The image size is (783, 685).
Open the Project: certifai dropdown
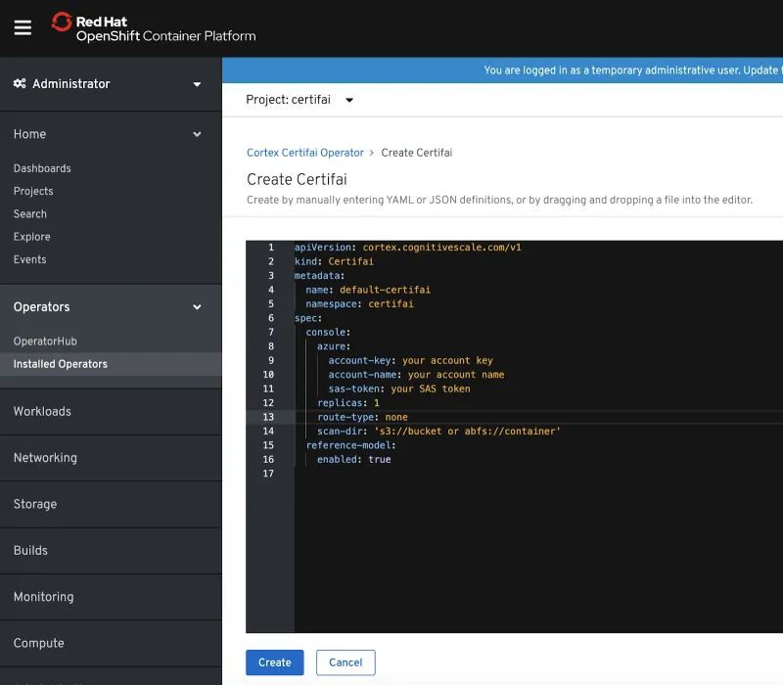coord(299,100)
